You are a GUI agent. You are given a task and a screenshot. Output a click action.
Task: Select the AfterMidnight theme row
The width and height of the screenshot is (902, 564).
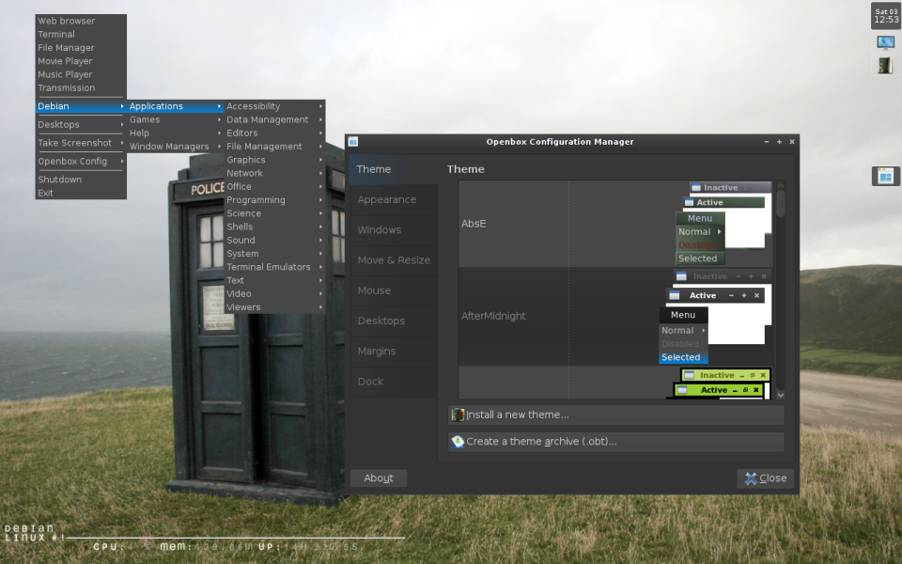coord(615,316)
